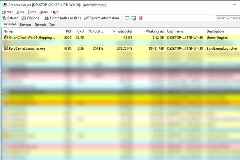Focus the Search Processes input field
The width and height of the screenshot is (240, 160).
point(228,18)
